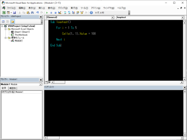Toggle Design Mode in the toolbar
This screenshot has height=140, width=187.
click(60, 13)
